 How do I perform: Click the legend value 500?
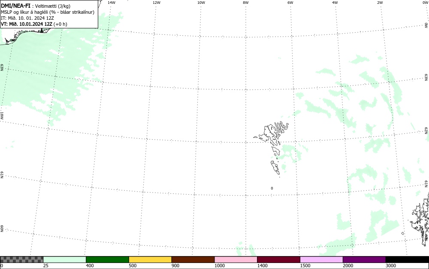133,266
